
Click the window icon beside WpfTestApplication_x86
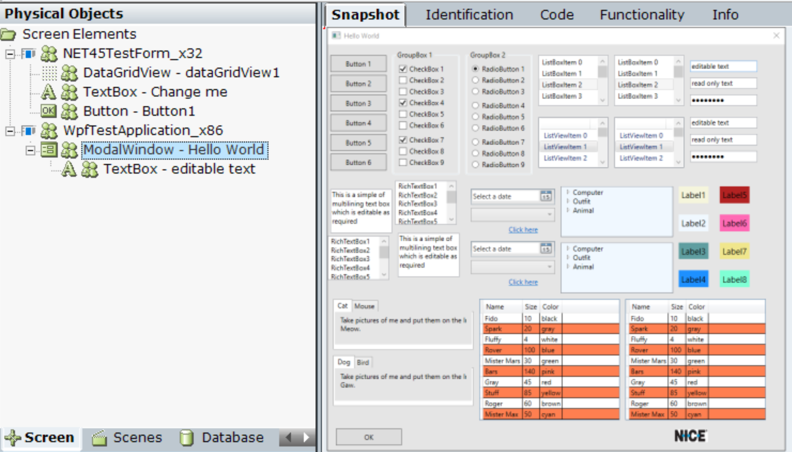pyautogui.click(x=29, y=131)
